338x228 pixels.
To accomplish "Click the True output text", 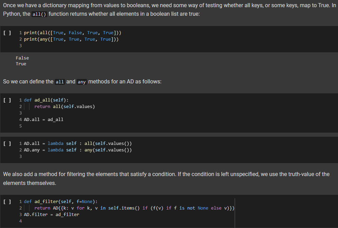I will [21, 64].
